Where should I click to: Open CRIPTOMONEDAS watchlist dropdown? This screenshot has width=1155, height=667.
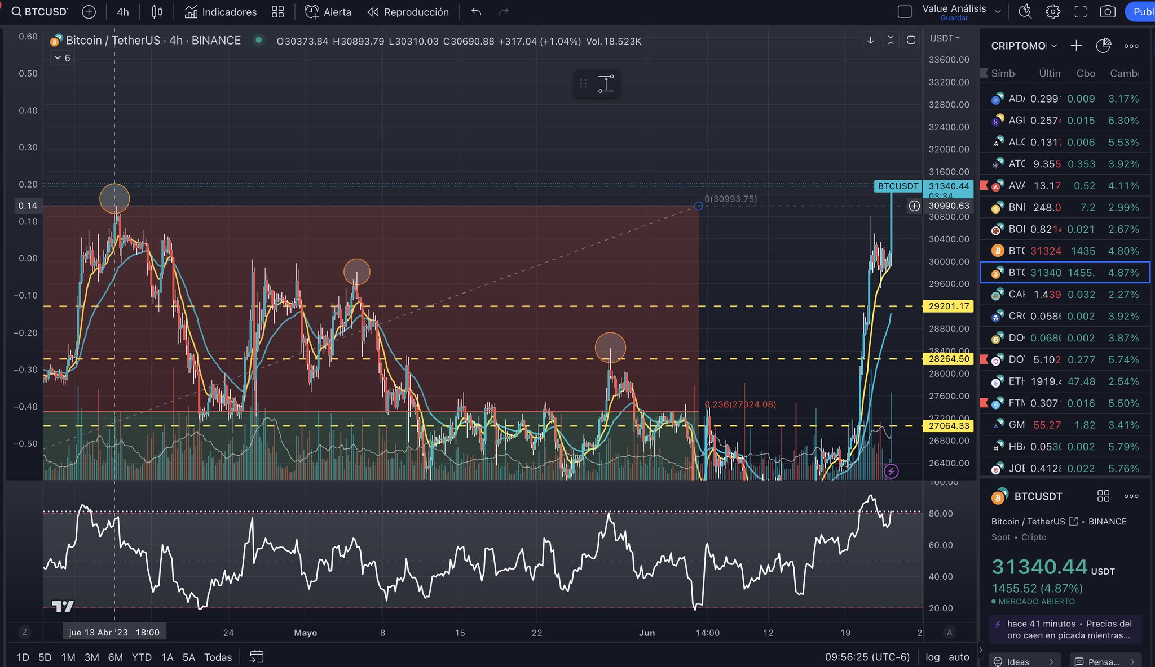point(1024,46)
